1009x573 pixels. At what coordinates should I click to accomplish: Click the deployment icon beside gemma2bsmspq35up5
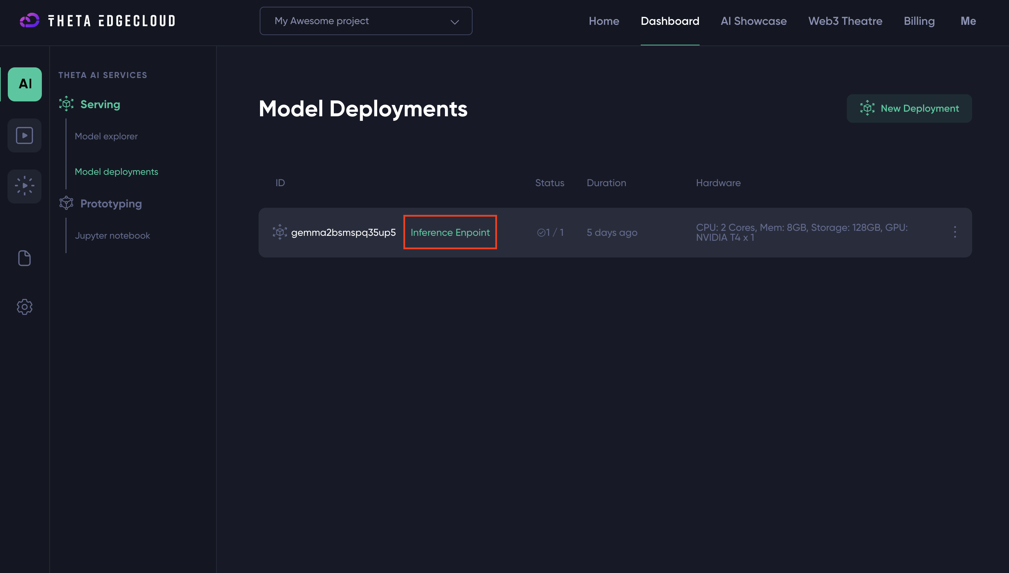(x=280, y=232)
